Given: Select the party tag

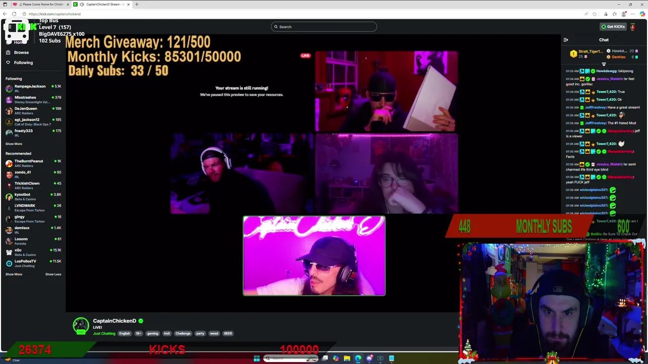Looking at the screenshot, I should pos(200,334).
